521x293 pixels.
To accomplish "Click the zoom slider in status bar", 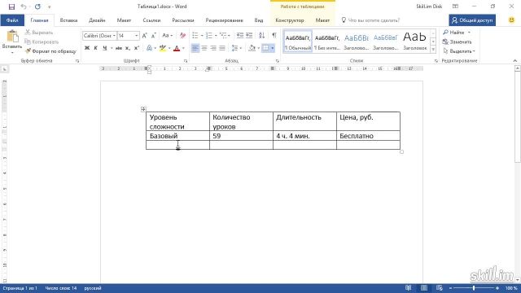I will (x=474, y=288).
